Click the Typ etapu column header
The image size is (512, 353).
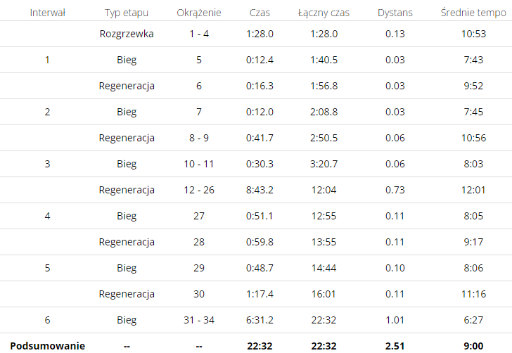pos(127,13)
